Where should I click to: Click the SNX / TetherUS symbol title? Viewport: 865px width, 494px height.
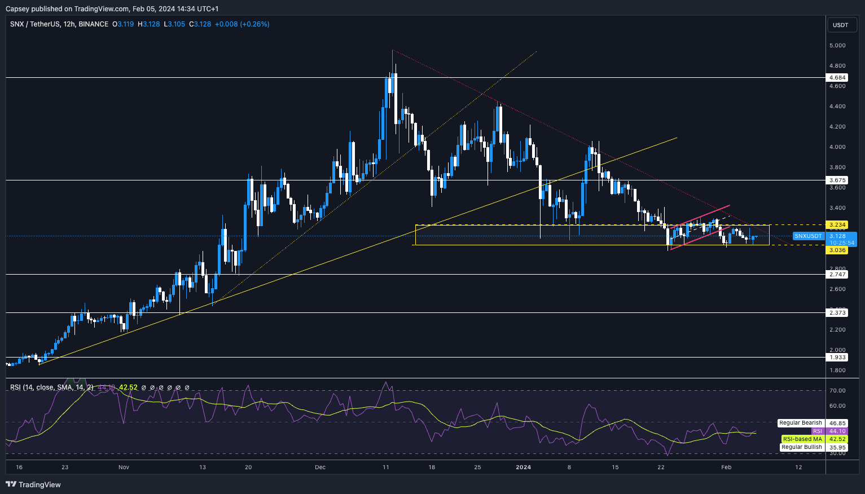click(59, 24)
